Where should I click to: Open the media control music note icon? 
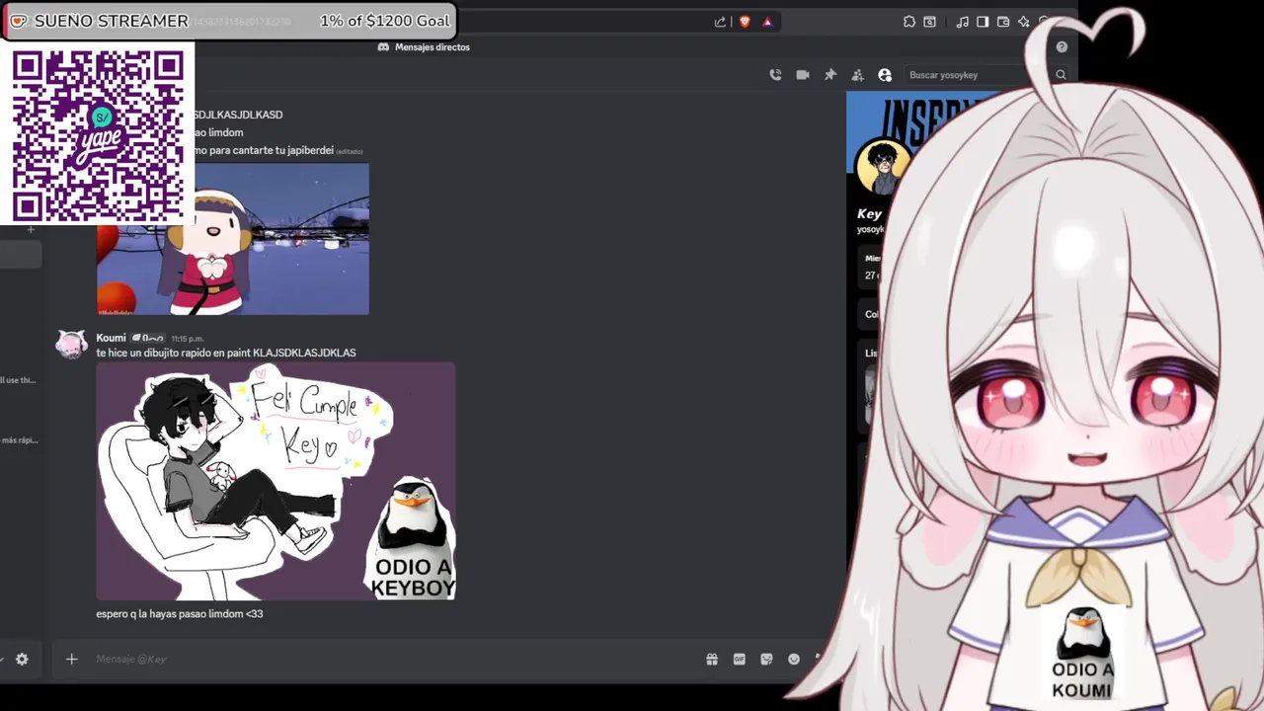(963, 22)
